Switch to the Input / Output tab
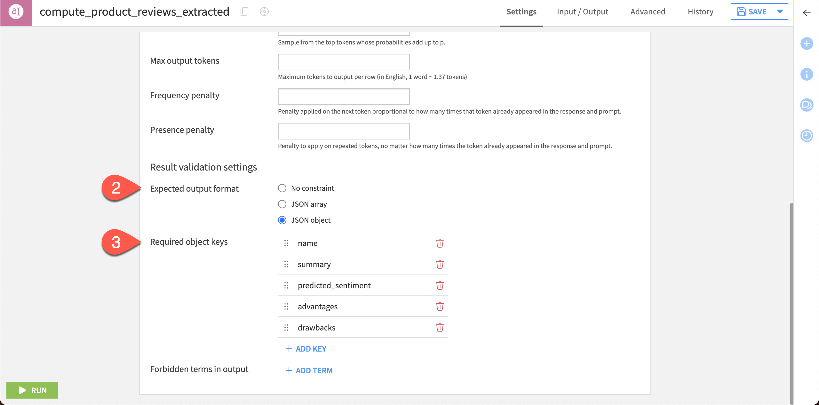Image resolution: width=819 pixels, height=405 pixels. click(582, 12)
